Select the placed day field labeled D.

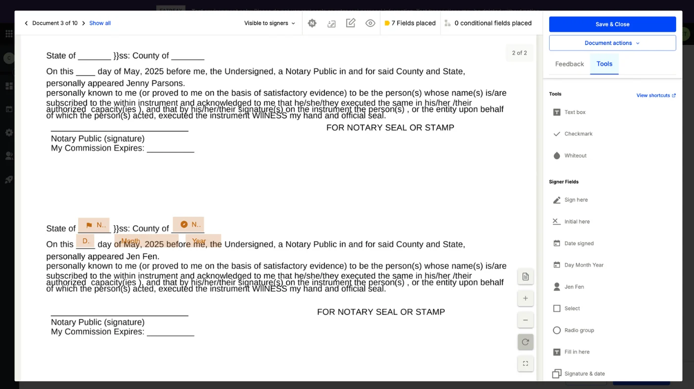tap(86, 241)
